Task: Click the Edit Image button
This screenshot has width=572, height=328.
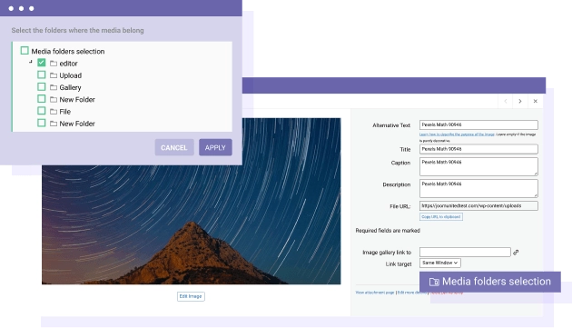Action: coord(191,296)
